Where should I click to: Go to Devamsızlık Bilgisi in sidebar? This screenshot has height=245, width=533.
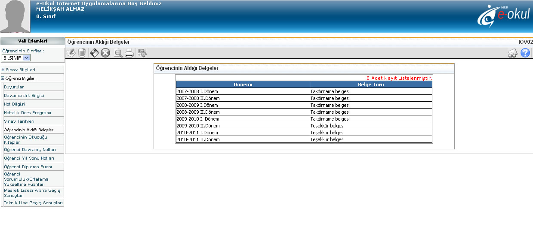click(x=24, y=95)
